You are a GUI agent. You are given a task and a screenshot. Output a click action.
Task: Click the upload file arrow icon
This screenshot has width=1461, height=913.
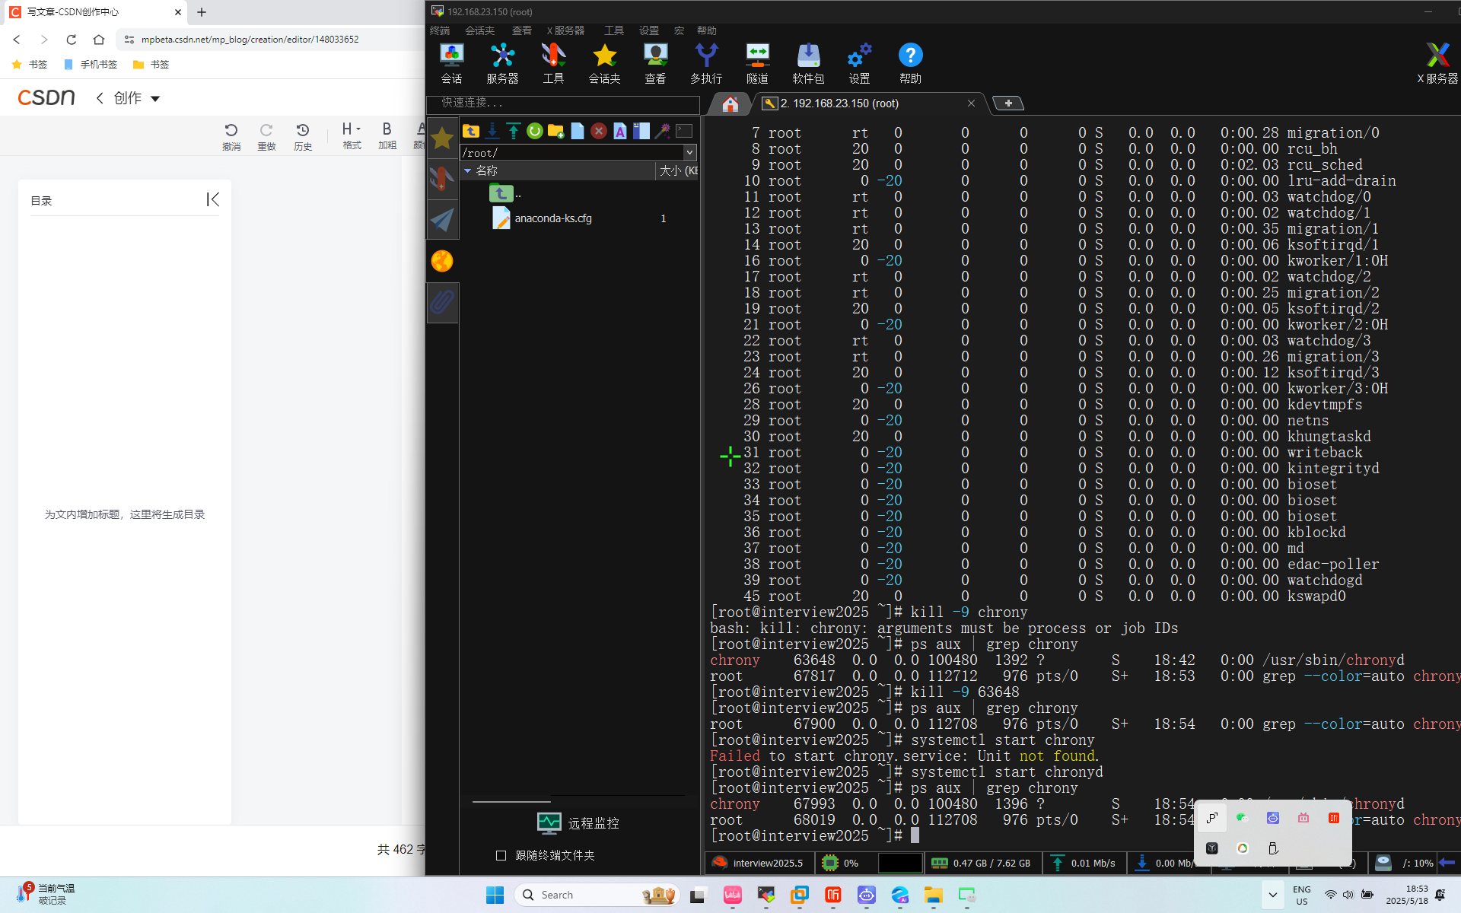(x=514, y=132)
